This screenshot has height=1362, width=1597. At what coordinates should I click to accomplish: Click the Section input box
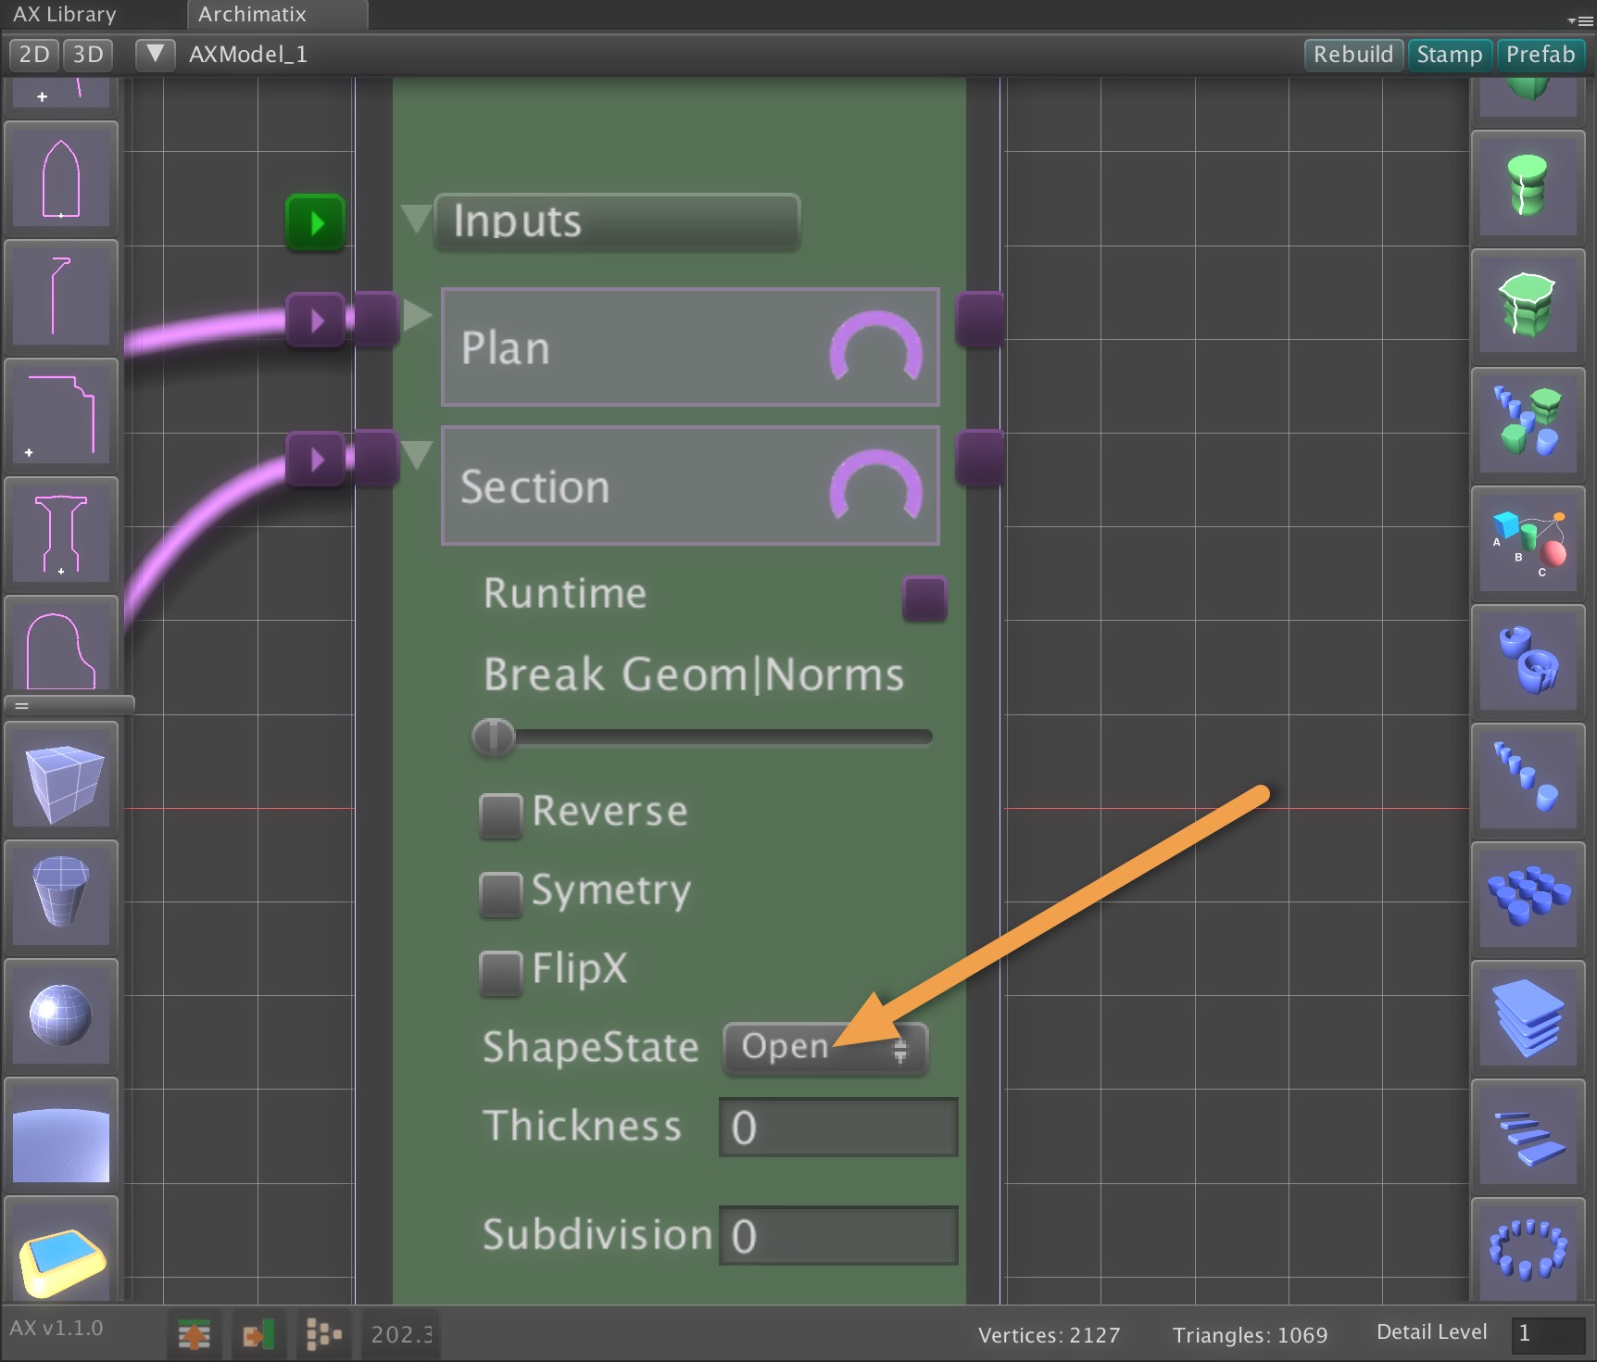(x=690, y=485)
